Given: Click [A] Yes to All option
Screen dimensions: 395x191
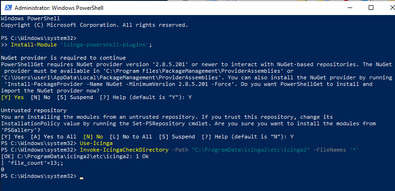Looking at the screenshot, I should tap(54, 137).
